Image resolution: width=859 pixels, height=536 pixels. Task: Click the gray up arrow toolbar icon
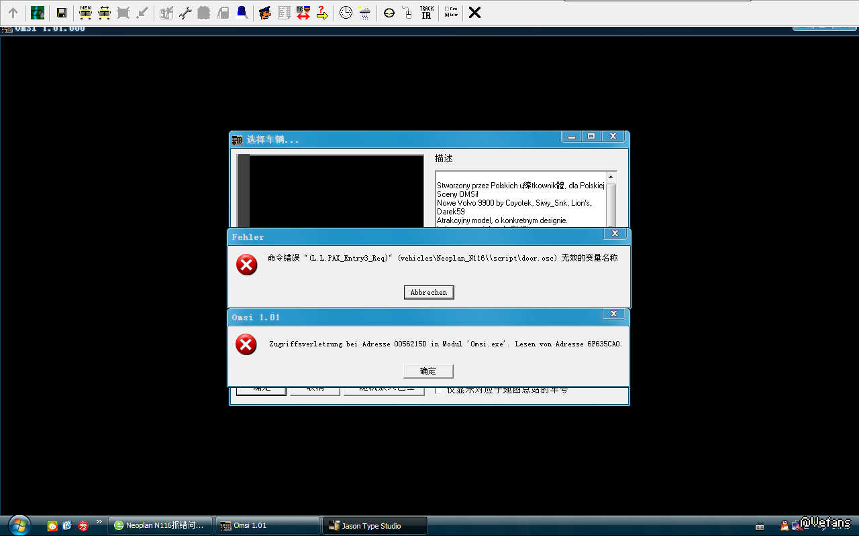[x=13, y=13]
